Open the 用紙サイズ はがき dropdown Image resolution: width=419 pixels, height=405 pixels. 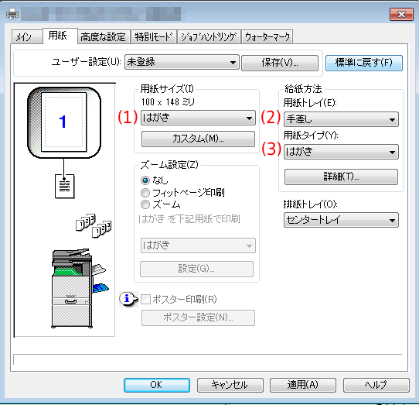pyautogui.click(x=198, y=118)
